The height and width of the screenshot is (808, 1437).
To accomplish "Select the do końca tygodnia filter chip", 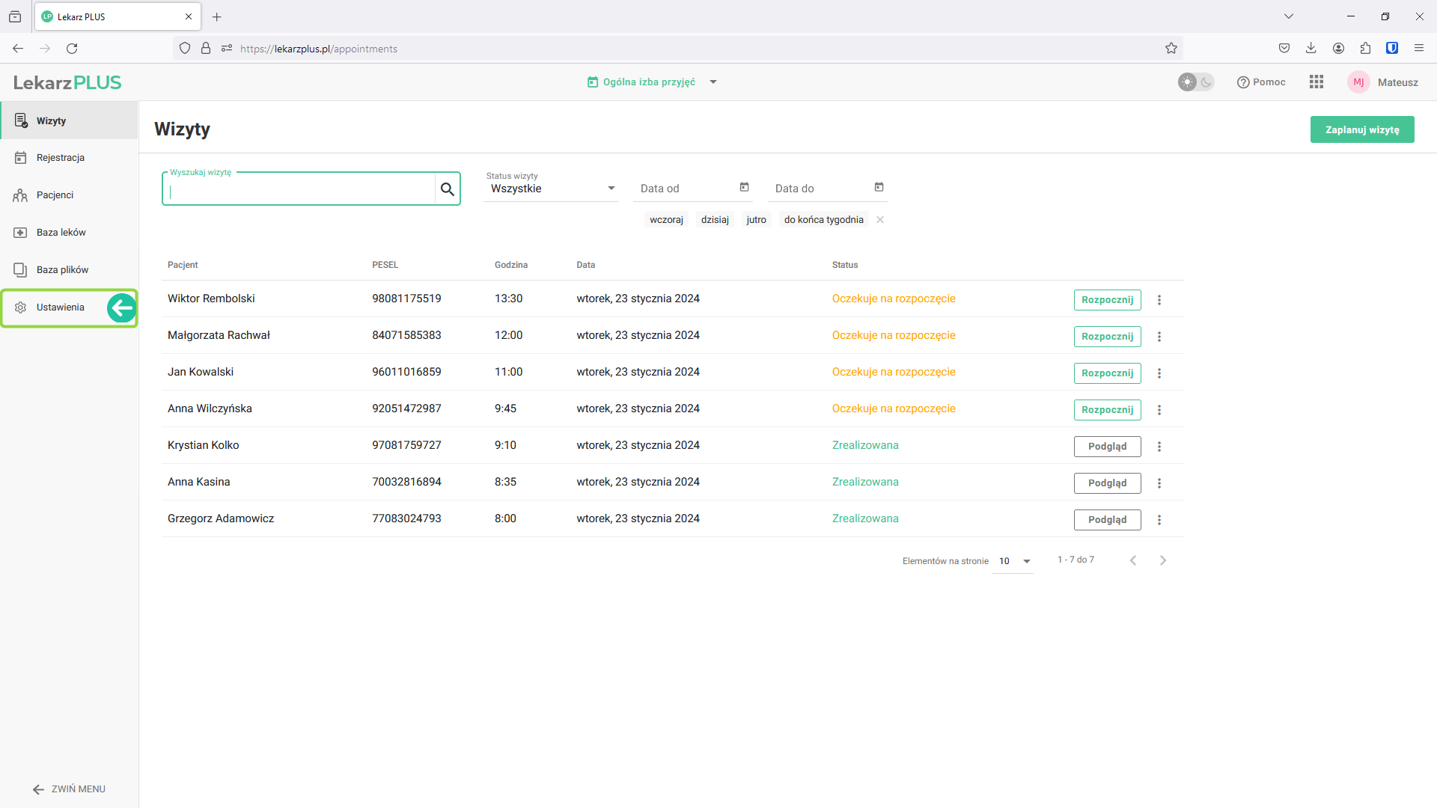I will (823, 220).
